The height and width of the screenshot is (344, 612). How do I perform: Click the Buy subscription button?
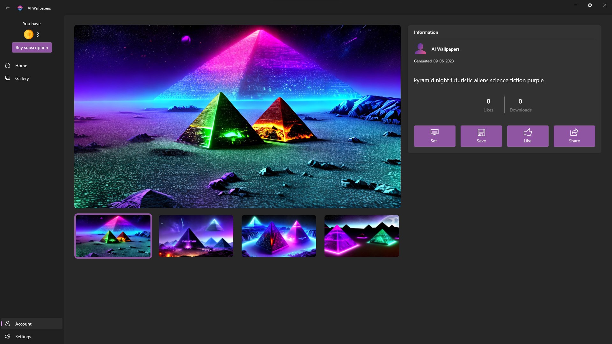pyautogui.click(x=32, y=47)
